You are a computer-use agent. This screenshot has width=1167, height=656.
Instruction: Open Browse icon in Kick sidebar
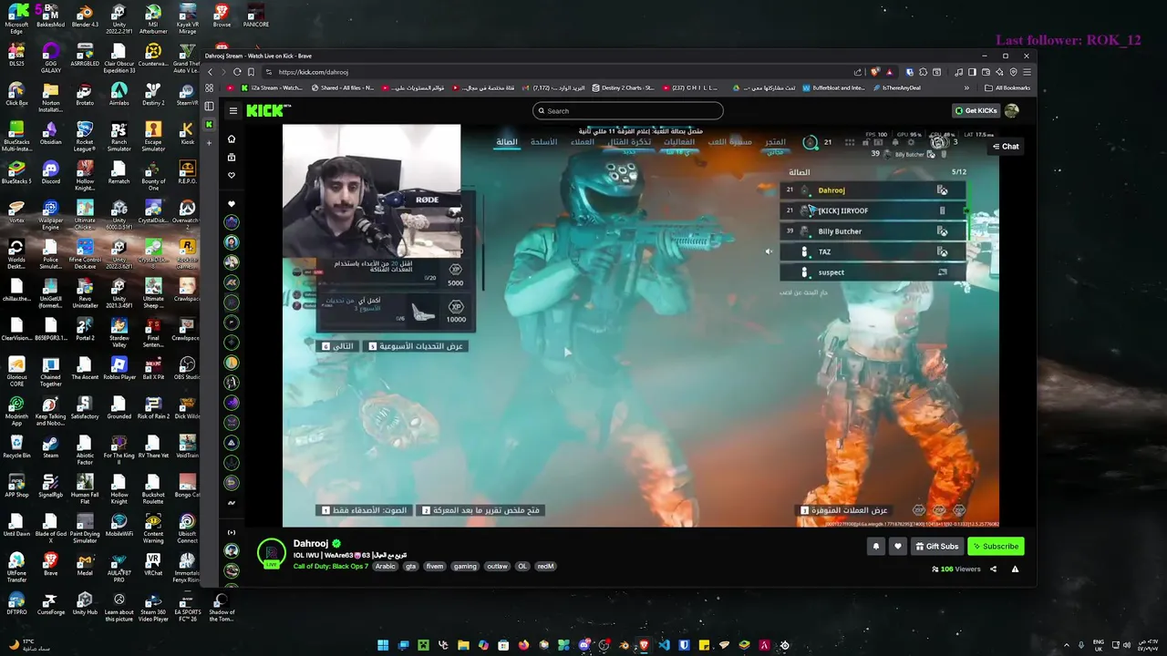[x=232, y=157]
